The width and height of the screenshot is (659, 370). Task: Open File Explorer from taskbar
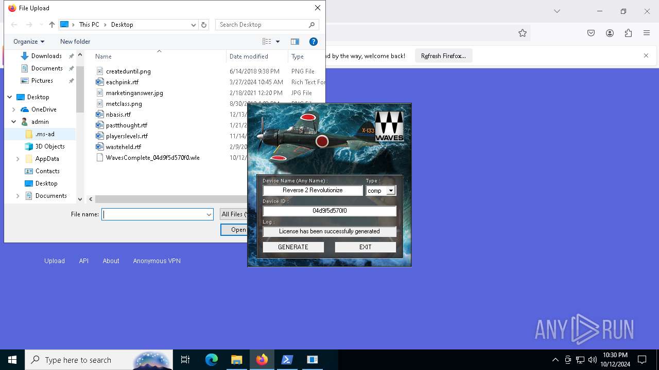(236, 360)
